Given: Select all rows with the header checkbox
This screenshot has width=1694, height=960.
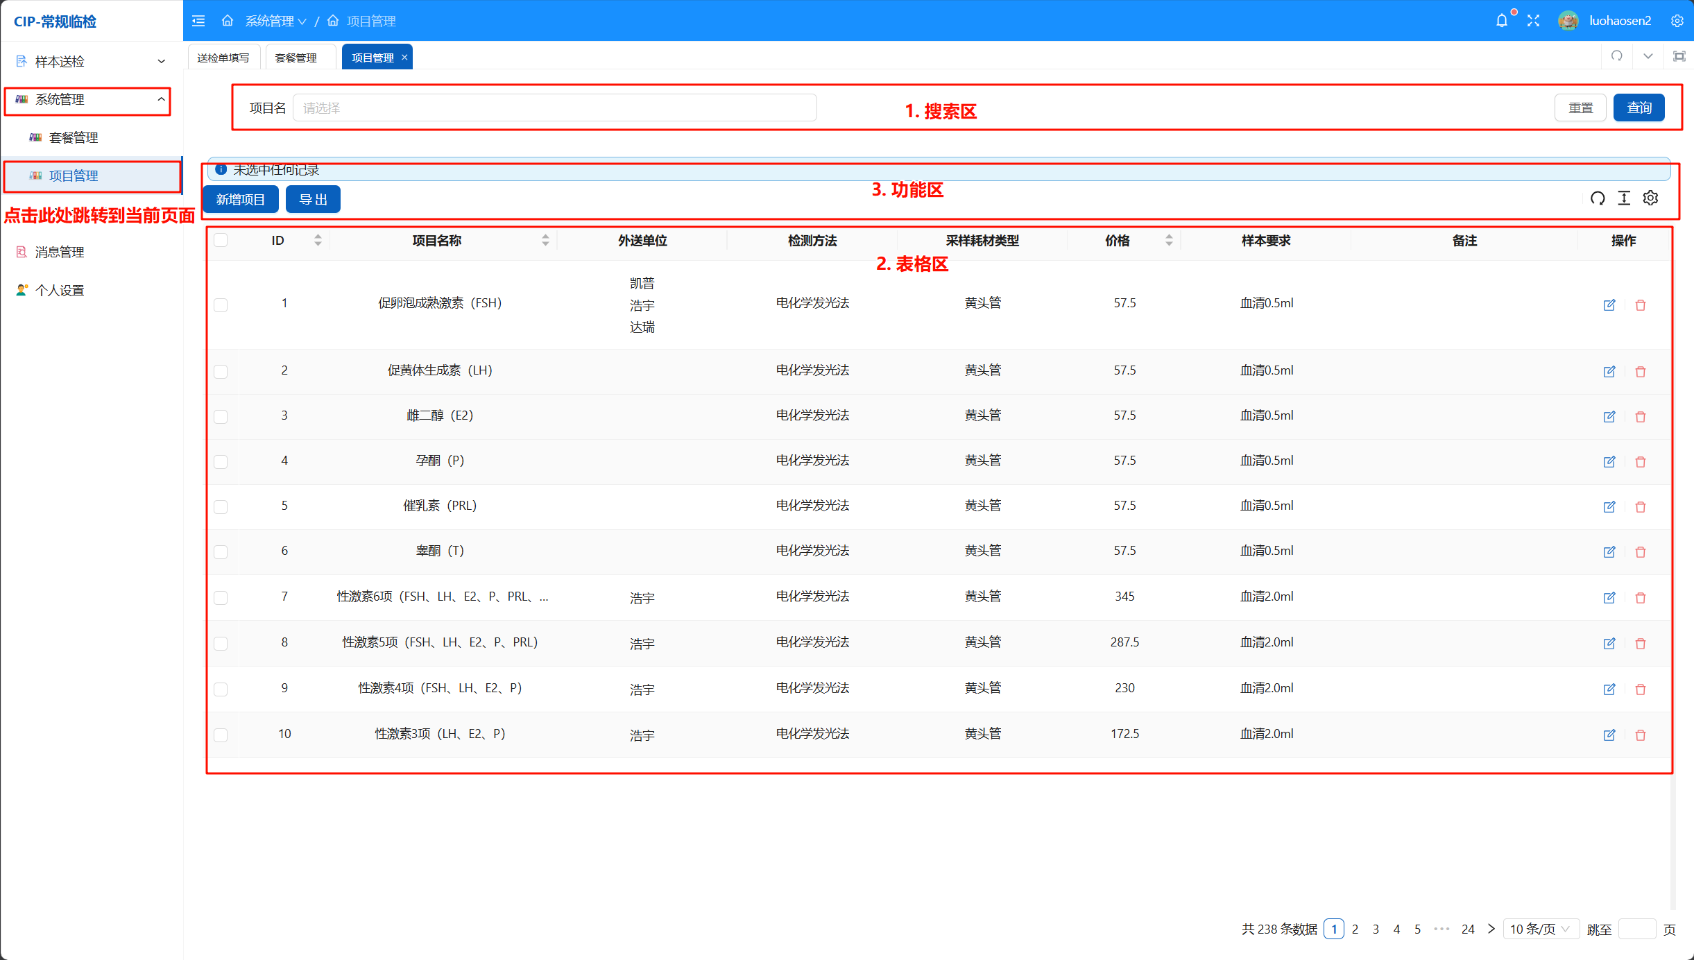Looking at the screenshot, I should click(221, 241).
